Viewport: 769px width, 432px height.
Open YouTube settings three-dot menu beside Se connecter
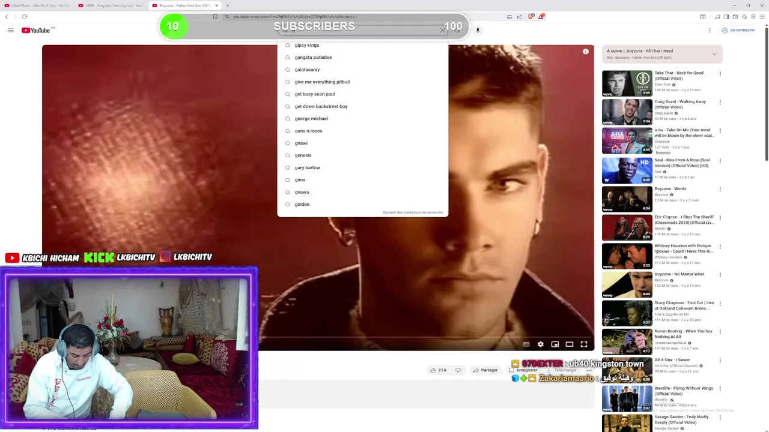[710, 30]
